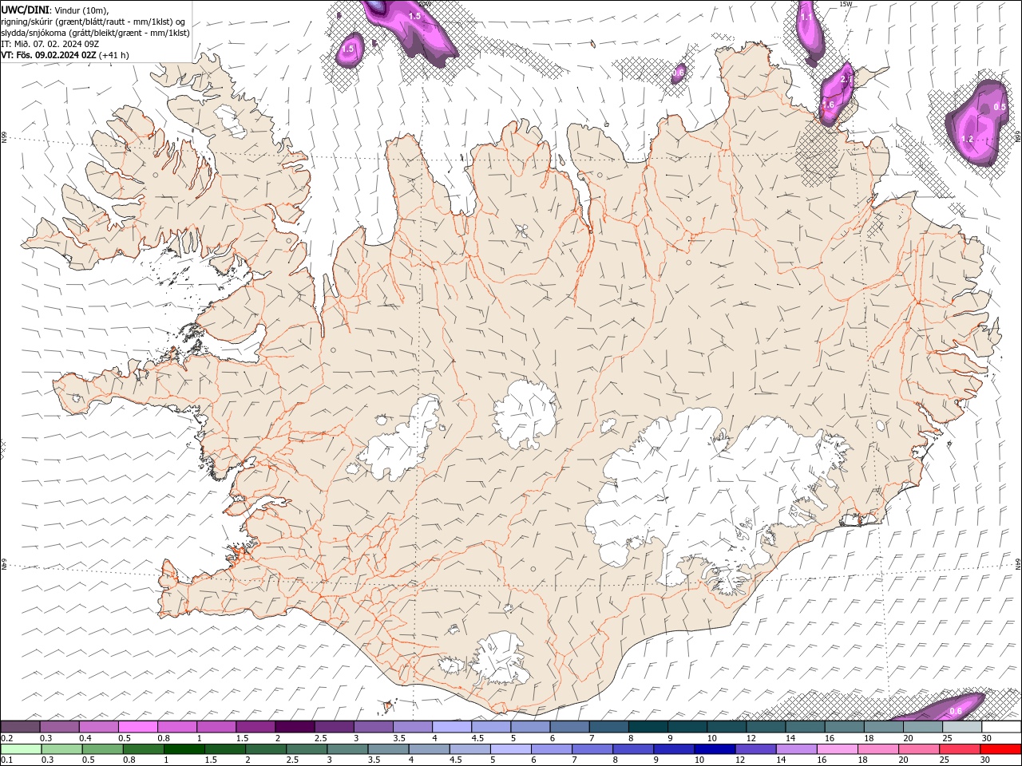Viewport: 1022px width, 766px height.
Task: Click the light pink swatch at 16 in the rain scale
Action: pos(837,749)
